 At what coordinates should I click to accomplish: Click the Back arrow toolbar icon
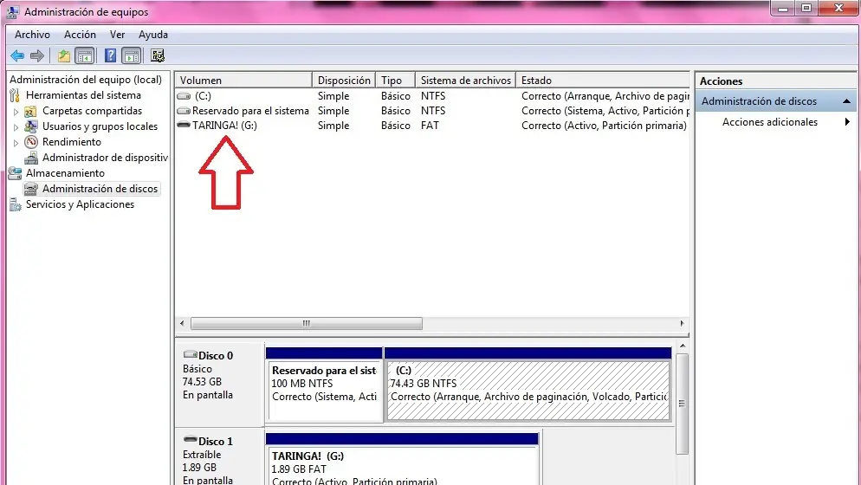tap(17, 55)
